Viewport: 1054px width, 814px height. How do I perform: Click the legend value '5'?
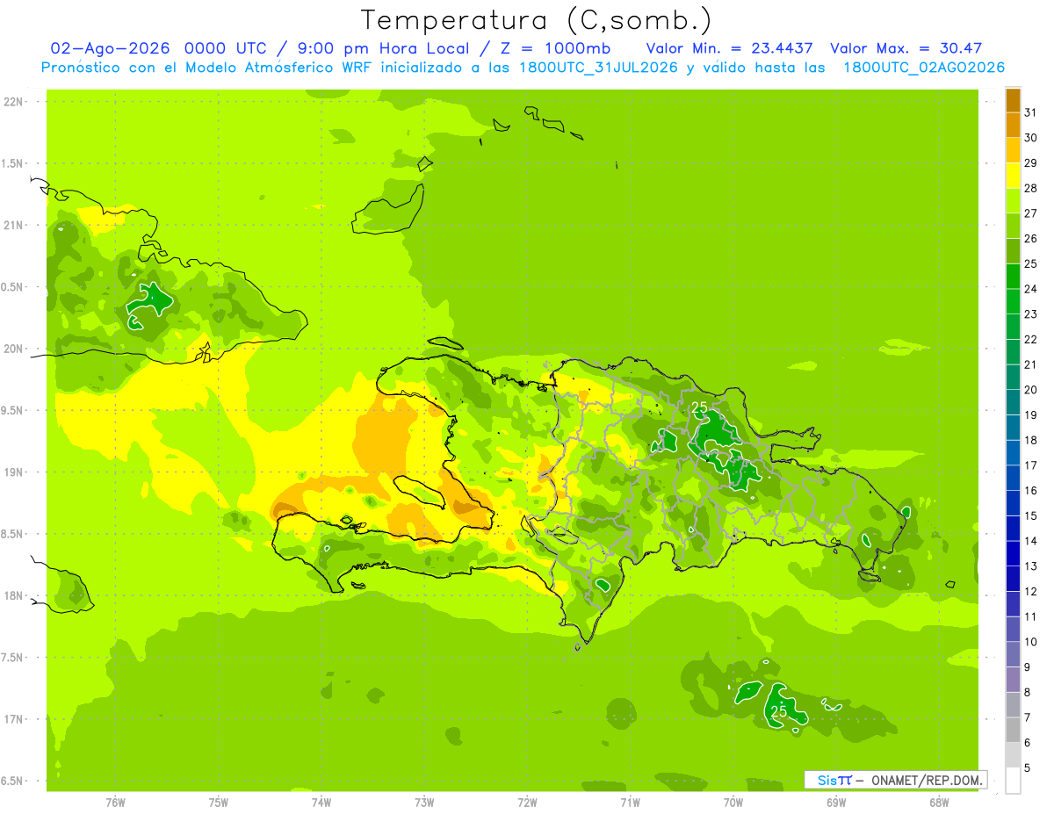tap(1028, 768)
